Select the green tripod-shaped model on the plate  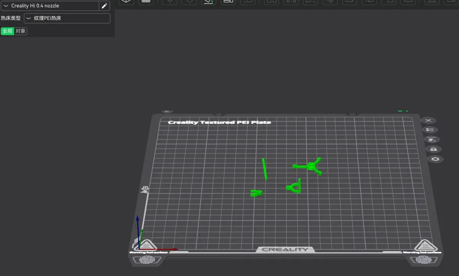point(311,166)
